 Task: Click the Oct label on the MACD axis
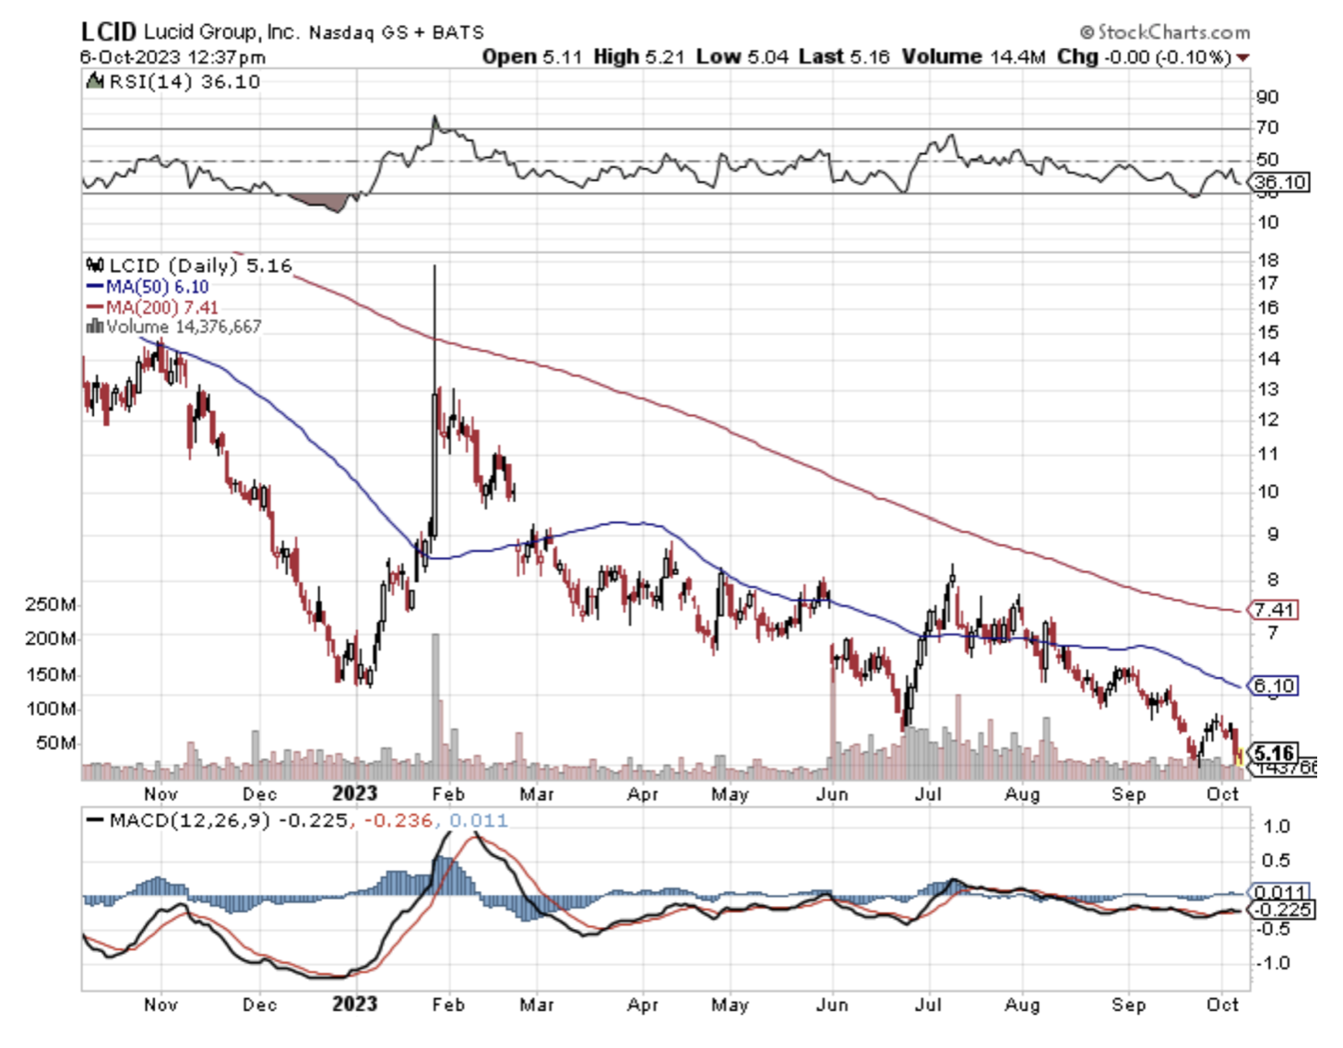tap(1222, 1005)
